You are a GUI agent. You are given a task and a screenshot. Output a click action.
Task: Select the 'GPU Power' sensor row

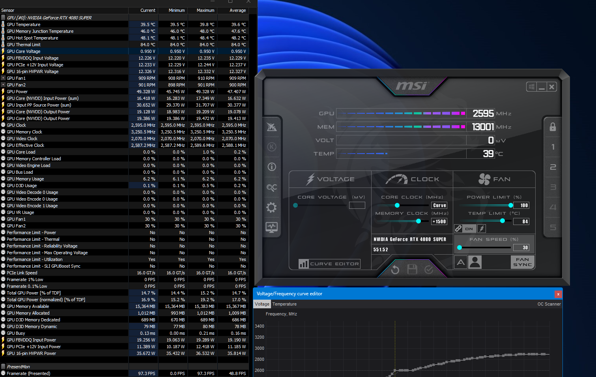point(124,92)
